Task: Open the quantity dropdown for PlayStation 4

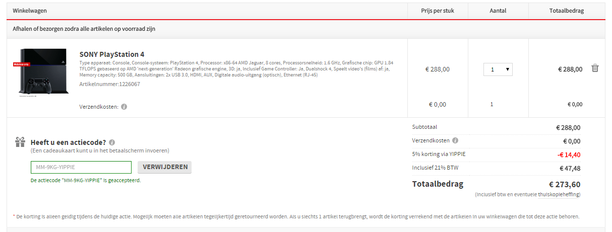Action: click(x=498, y=69)
